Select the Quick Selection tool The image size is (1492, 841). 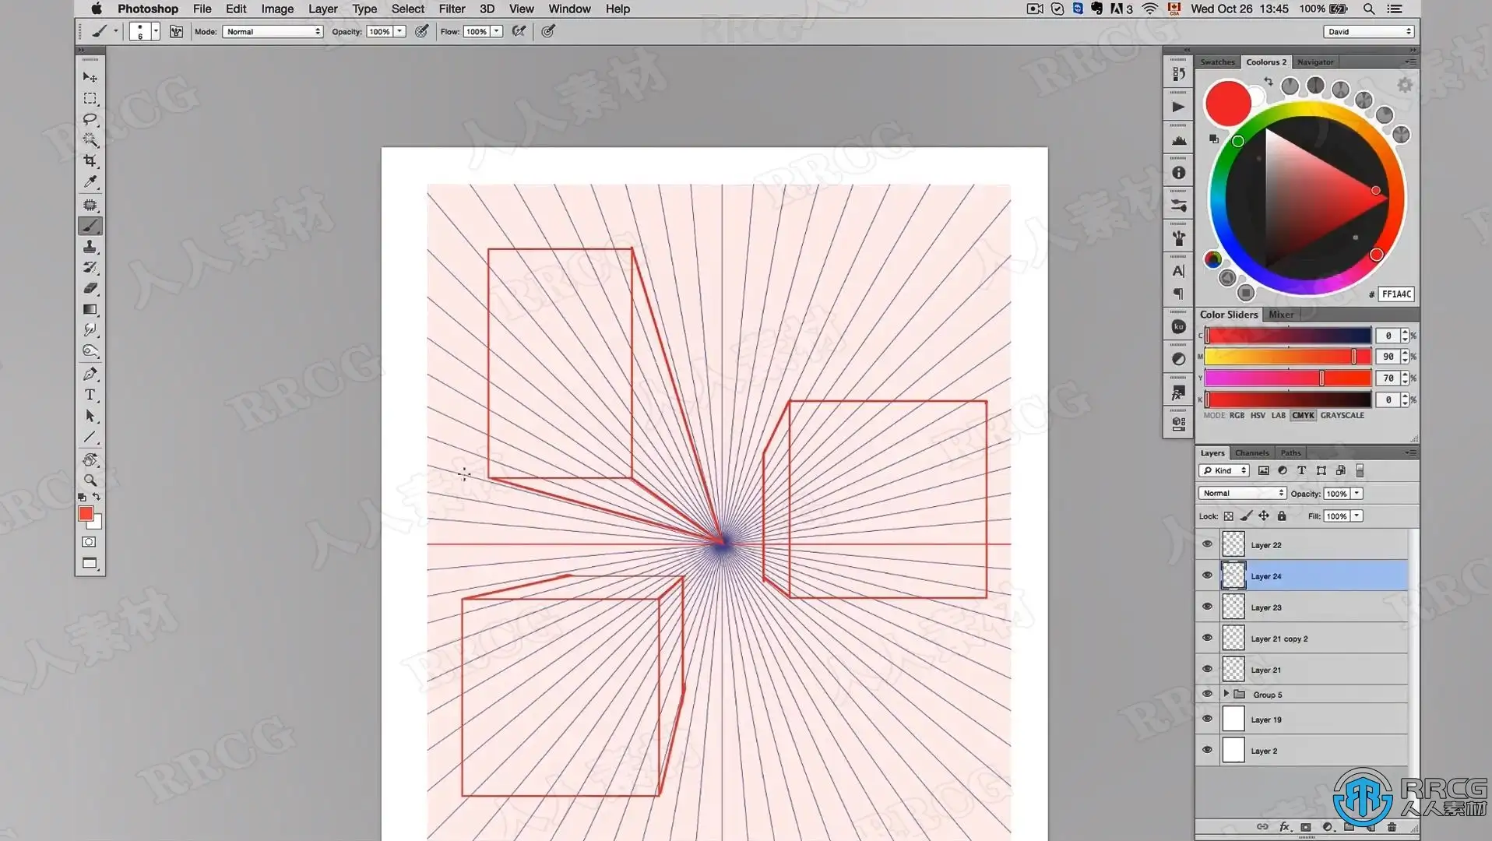(90, 140)
